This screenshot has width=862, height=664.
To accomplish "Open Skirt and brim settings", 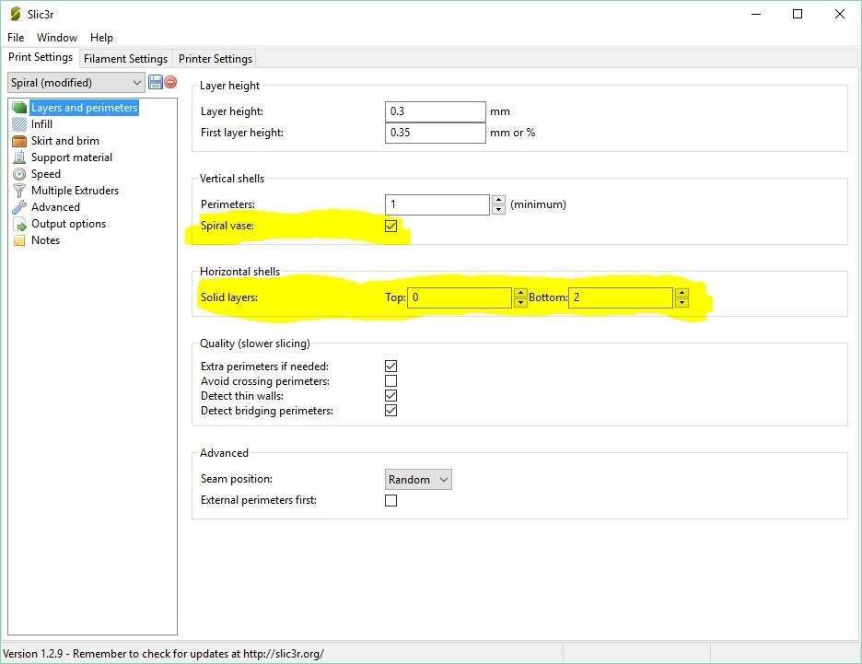I will pos(64,141).
